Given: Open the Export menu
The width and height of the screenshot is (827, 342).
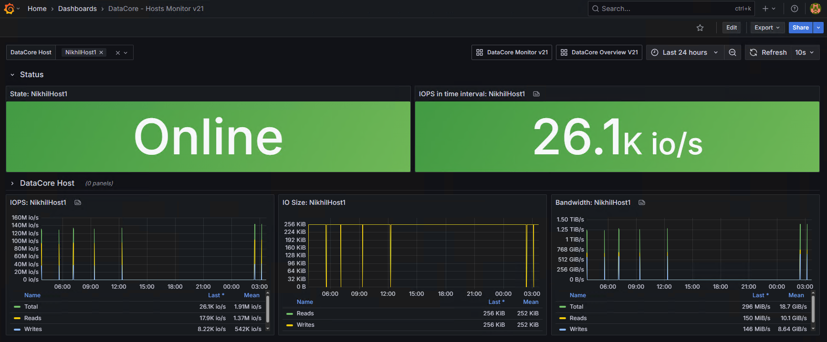Looking at the screenshot, I should click(767, 28).
